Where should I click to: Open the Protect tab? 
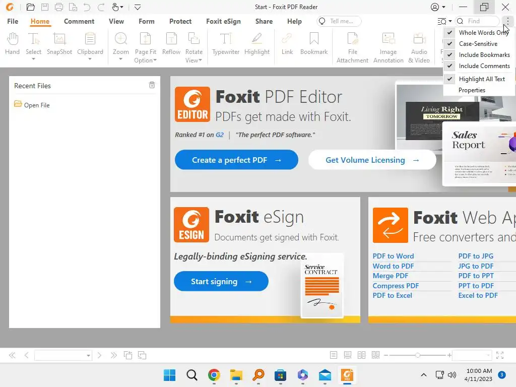click(x=180, y=21)
